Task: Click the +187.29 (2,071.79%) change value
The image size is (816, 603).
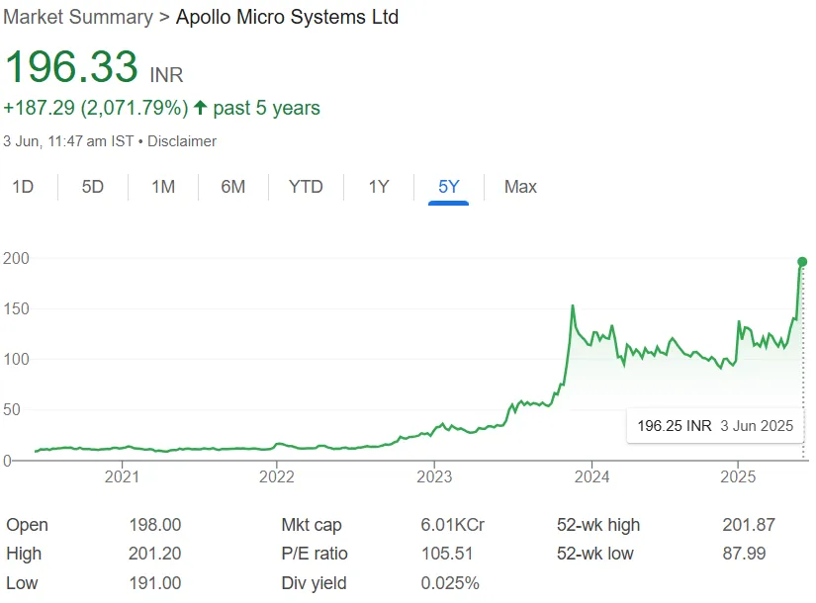Action: coord(96,108)
